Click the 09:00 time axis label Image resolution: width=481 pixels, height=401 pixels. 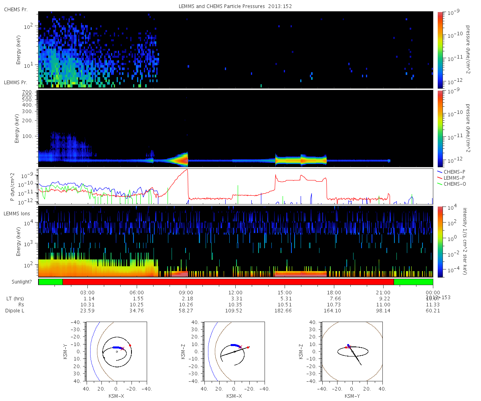point(186,292)
